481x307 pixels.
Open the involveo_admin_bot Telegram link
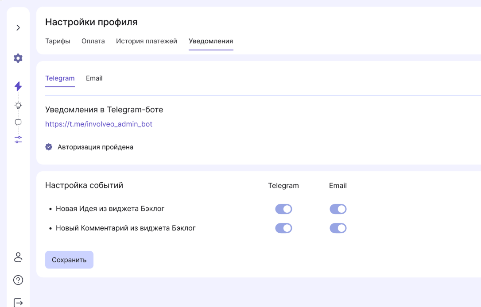[x=99, y=124]
